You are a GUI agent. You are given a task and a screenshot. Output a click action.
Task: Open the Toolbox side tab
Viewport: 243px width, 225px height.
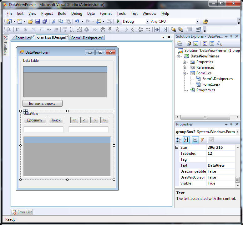(x=6, y=46)
